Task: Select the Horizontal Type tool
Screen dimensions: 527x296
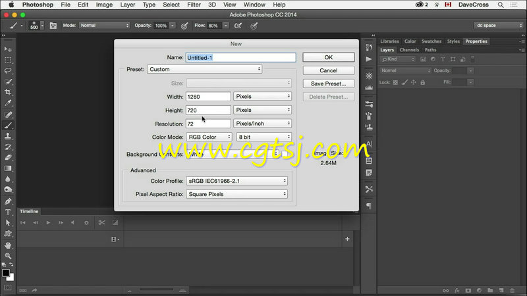Action: (8, 212)
